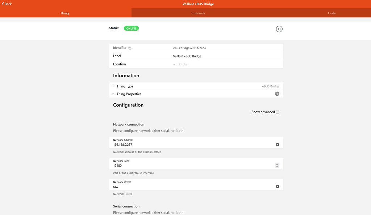Switch to the Channels tab
This screenshot has width=371, height=215.
[198, 13]
